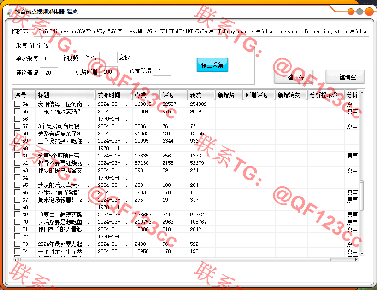The image size is (377, 290).
Task: Click the shares value "254802"
Action: click(x=198, y=104)
